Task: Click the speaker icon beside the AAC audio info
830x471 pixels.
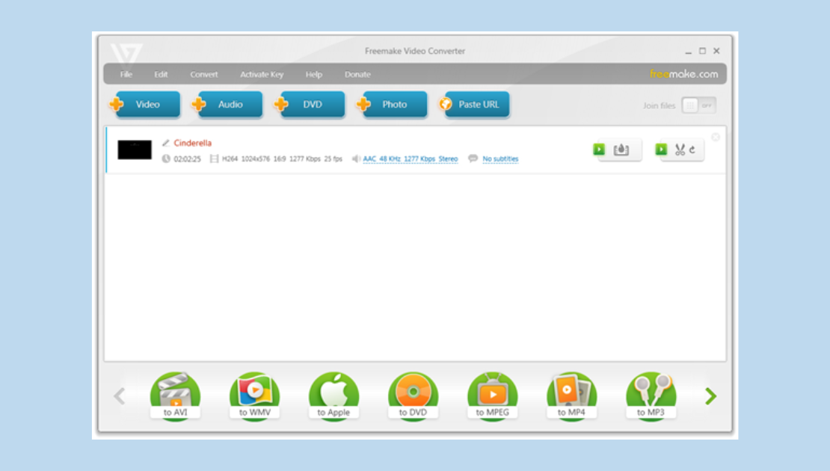Action: coord(356,158)
